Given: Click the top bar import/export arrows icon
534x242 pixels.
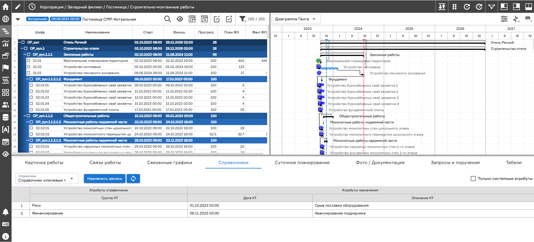Looking at the screenshot, I should click(x=442, y=7).
